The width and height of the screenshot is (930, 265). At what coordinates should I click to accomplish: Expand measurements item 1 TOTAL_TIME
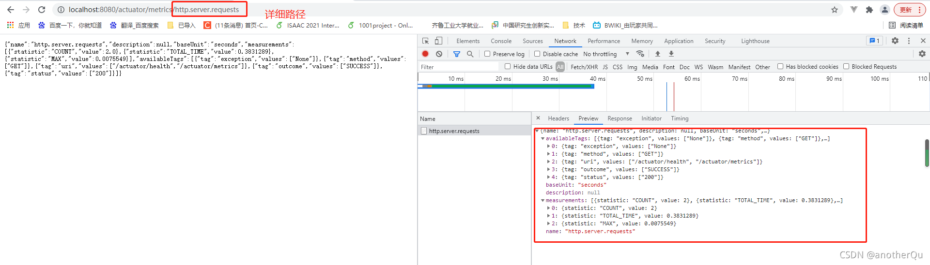548,216
